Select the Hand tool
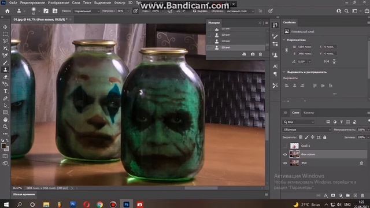The width and height of the screenshot is (370, 208). tap(5, 120)
